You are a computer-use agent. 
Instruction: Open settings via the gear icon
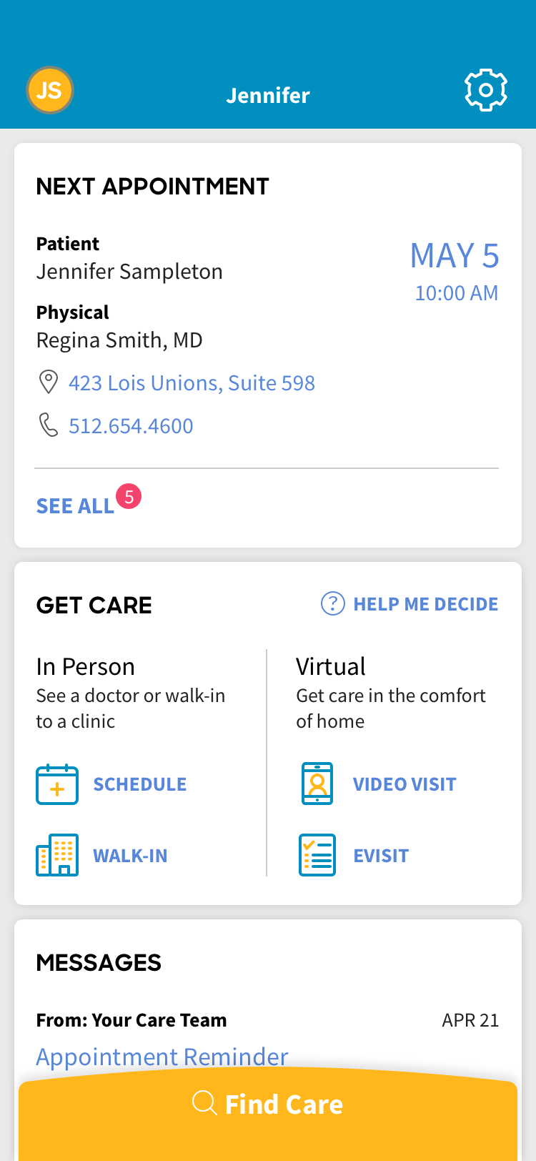[x=486, y=90]
